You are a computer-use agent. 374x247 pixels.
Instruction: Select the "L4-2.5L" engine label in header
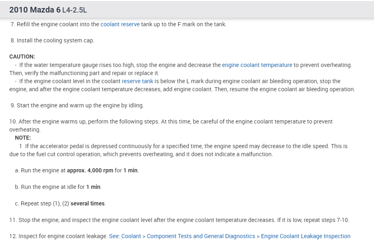click(75, 10)
